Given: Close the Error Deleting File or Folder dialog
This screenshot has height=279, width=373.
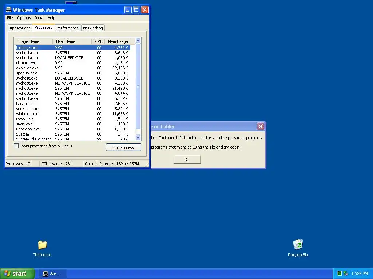Looking at the screenshot, I should pyautogui.click(x=260, y=126).
